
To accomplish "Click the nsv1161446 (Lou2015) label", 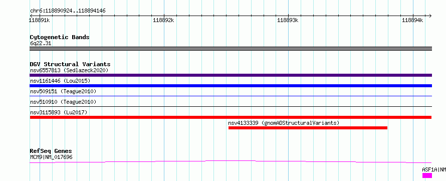I will coord(60,81).
